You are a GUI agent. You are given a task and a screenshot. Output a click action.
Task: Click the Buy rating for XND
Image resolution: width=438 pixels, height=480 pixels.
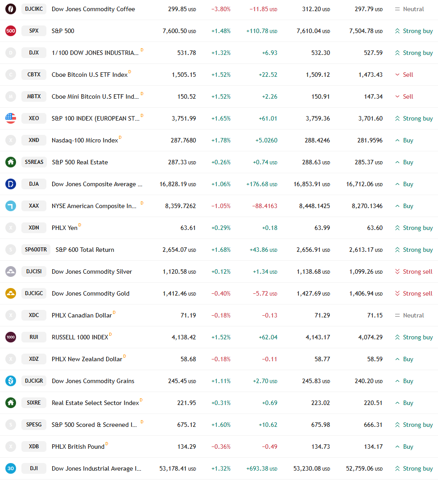404,140
